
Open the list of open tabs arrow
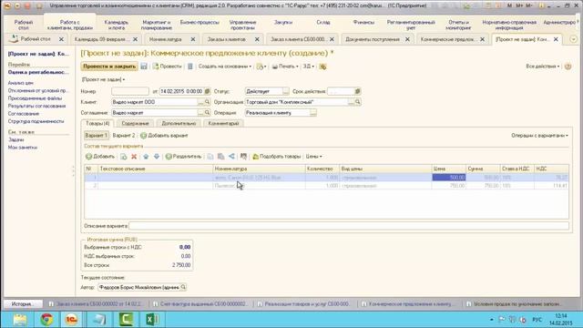573,39
